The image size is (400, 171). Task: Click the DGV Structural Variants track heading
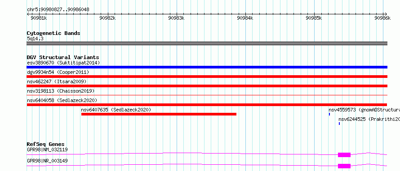pos(63,57)
